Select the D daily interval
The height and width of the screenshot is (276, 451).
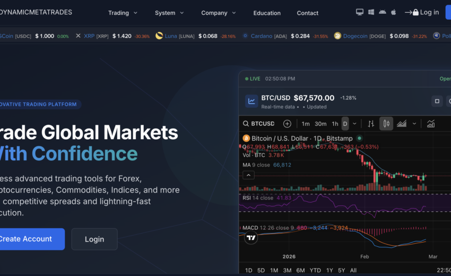pyautogui.click(x=345, y=124)
